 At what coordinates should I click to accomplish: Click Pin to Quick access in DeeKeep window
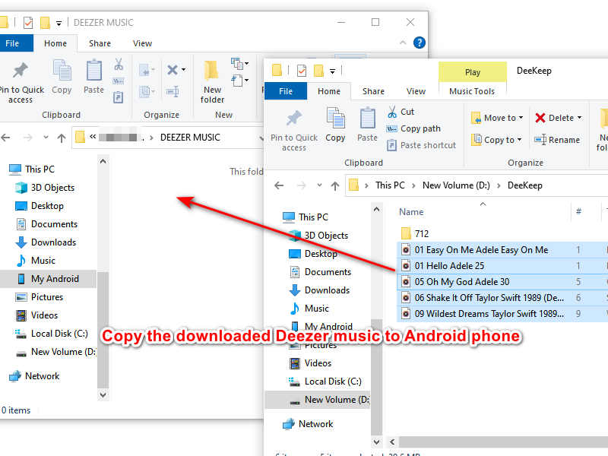pyautogui.click(x=294, y=130)
